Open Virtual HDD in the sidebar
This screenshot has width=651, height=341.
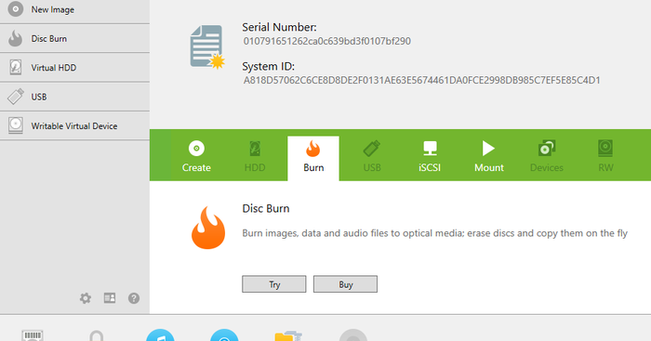click(74, 68)
